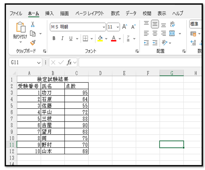Click the Center horizontally icon
205x170 pixels.
pos(155,33)
